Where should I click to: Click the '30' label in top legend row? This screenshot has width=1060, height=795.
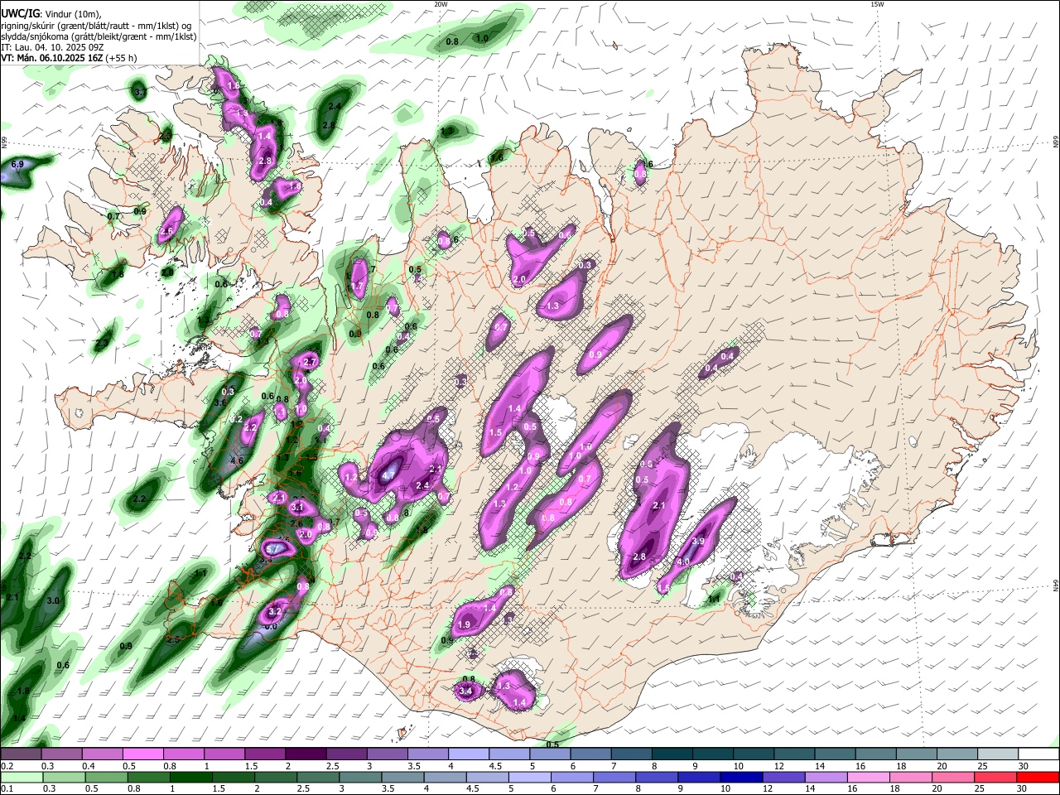[1024, 766]
